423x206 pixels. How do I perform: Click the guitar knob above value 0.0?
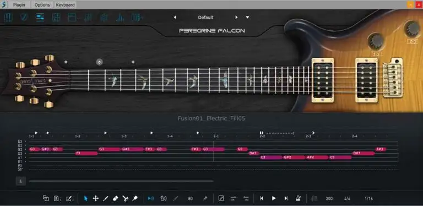[413, 29]
